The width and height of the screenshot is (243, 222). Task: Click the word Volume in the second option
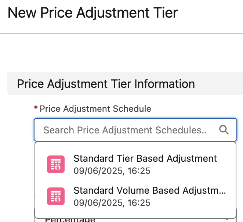coord(134,191)
